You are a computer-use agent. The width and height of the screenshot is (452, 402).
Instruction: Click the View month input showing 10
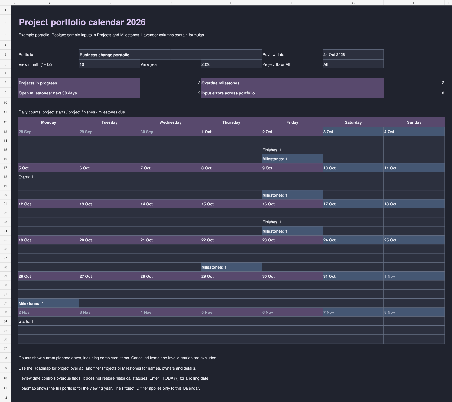[109, 64]
